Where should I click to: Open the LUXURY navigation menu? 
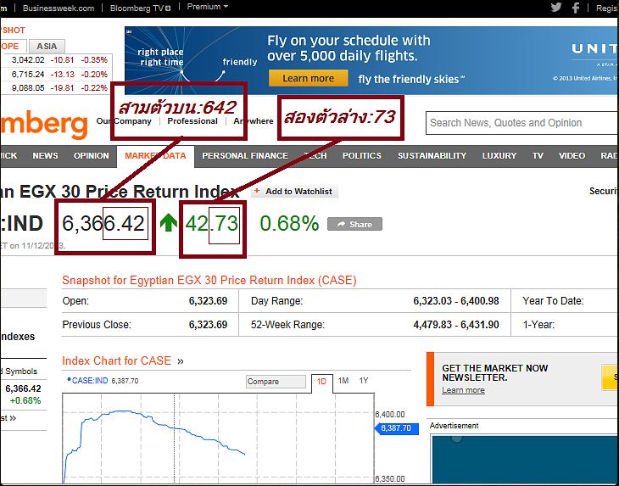[x=499, y=156]
